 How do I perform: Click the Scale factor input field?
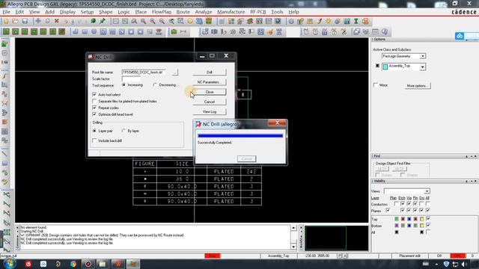[131, 78]
